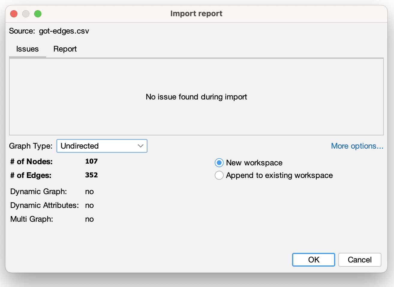Image resolution: width=394 pixels, height=287 pixels.
Task: Click the Import report title bar text
Action: [196, 14]
